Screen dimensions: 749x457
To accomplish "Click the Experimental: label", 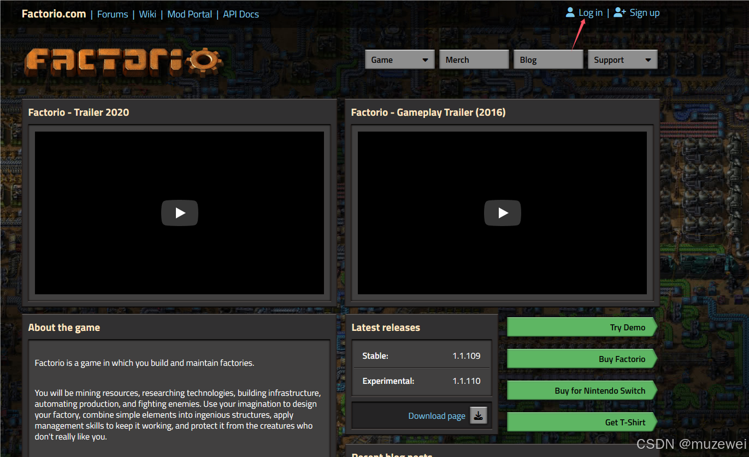I will coord(388,381).
